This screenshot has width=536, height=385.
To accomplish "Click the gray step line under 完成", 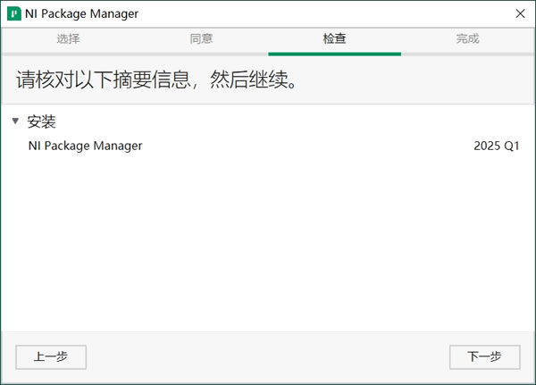I will click(x=467, y=54).
